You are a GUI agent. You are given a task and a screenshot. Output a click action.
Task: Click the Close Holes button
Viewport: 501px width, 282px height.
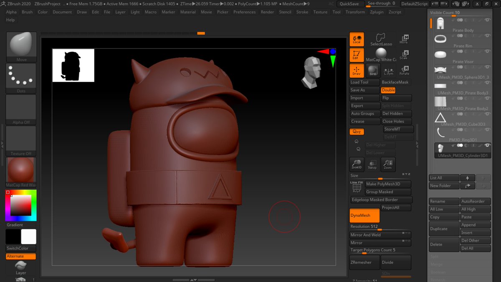point(396,122)
